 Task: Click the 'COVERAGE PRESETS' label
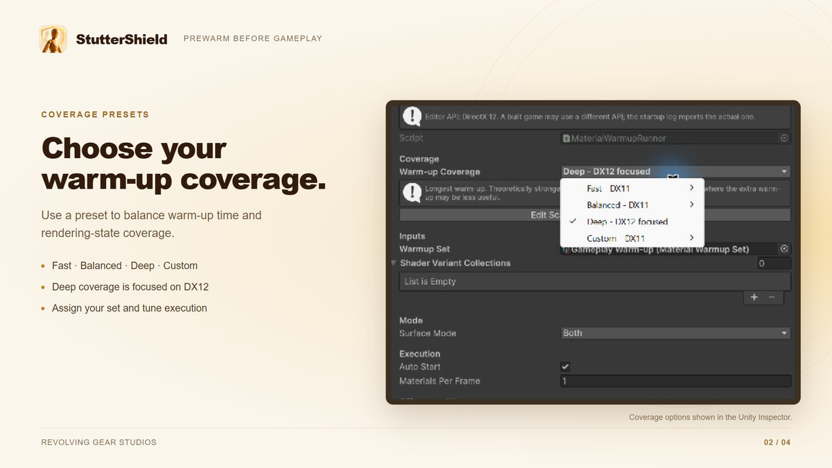coord(95,114)
